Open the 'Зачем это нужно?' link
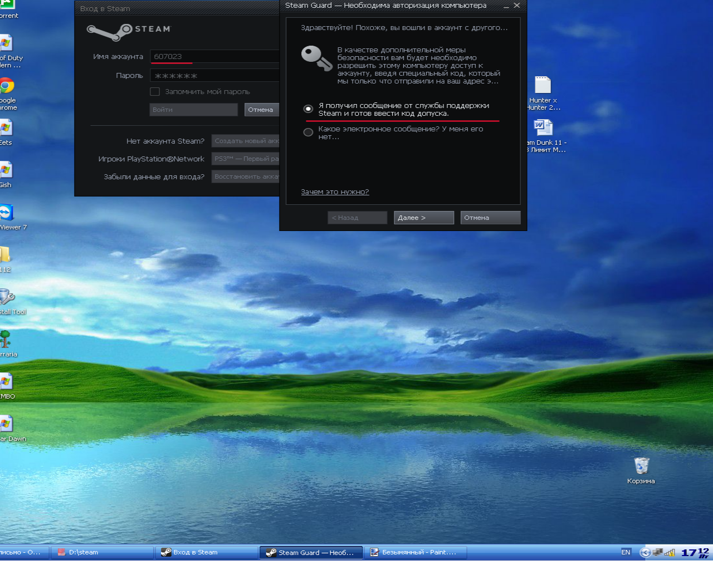 click(335, 192)
